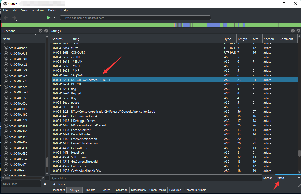Switch to the Decompiler (main) tab
This screenshot has height=194, width=301.
[x=196, y=190]
